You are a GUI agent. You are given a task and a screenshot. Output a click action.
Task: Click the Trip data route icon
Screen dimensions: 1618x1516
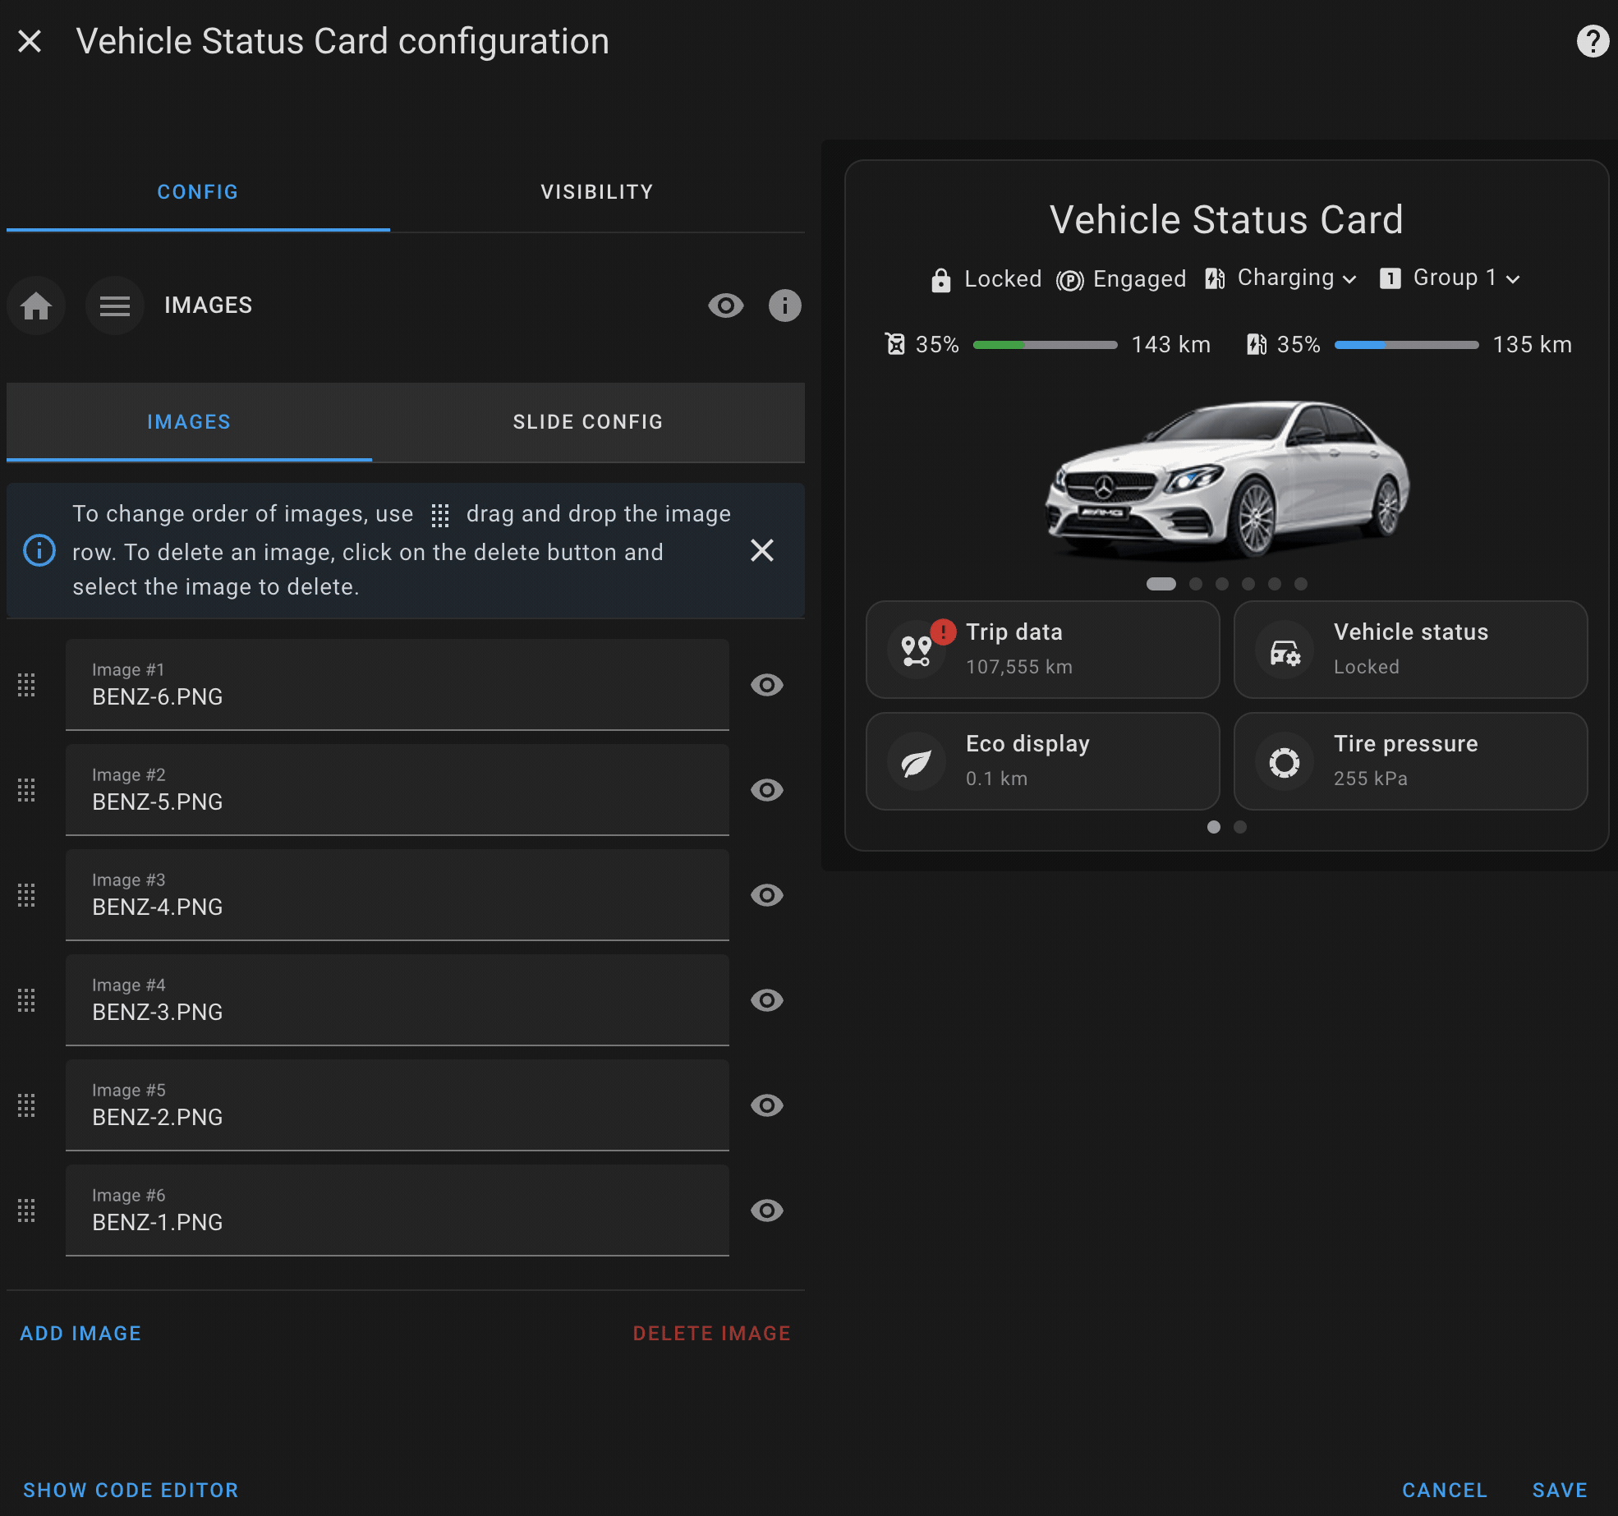pos(917,650)
